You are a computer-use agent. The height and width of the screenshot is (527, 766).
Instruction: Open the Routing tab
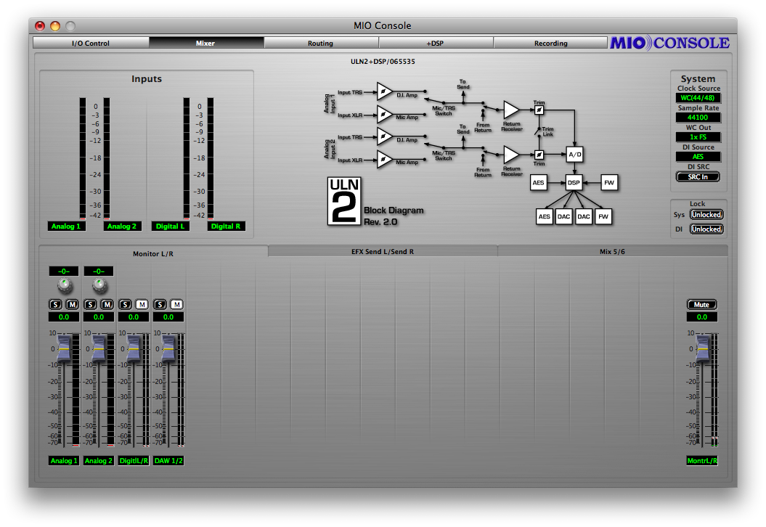[320, 43]
